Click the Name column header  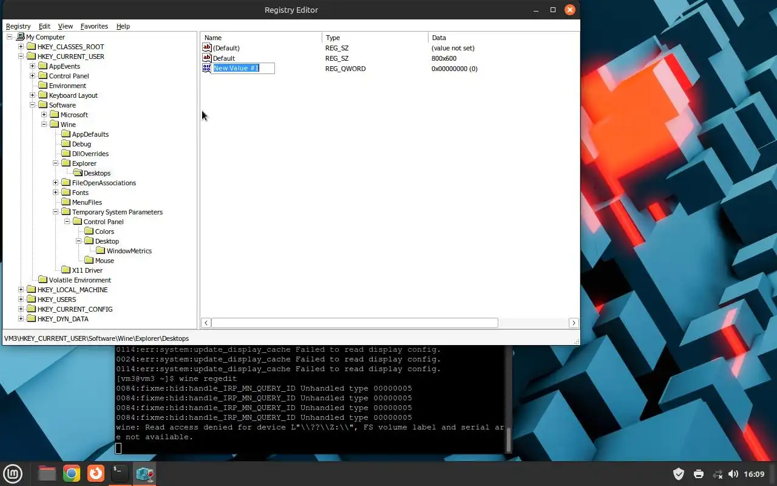coord(262,38)
